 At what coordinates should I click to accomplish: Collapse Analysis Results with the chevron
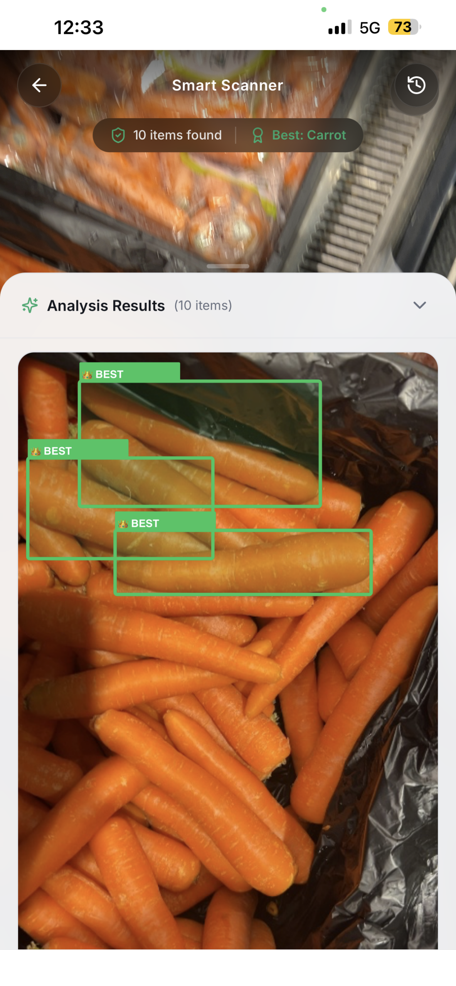tap(419, 305)
